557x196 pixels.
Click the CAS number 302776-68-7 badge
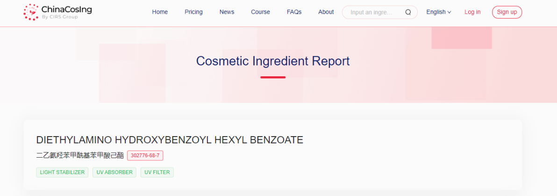(145, 156)
